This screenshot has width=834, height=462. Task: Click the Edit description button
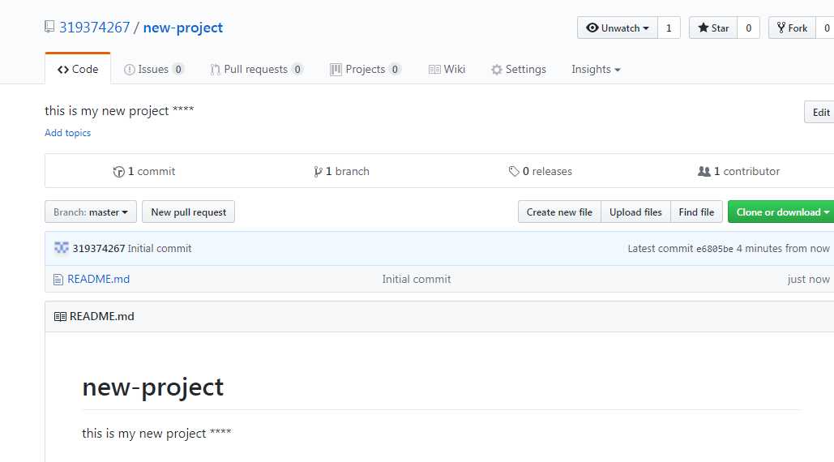(x=819, y=112)
